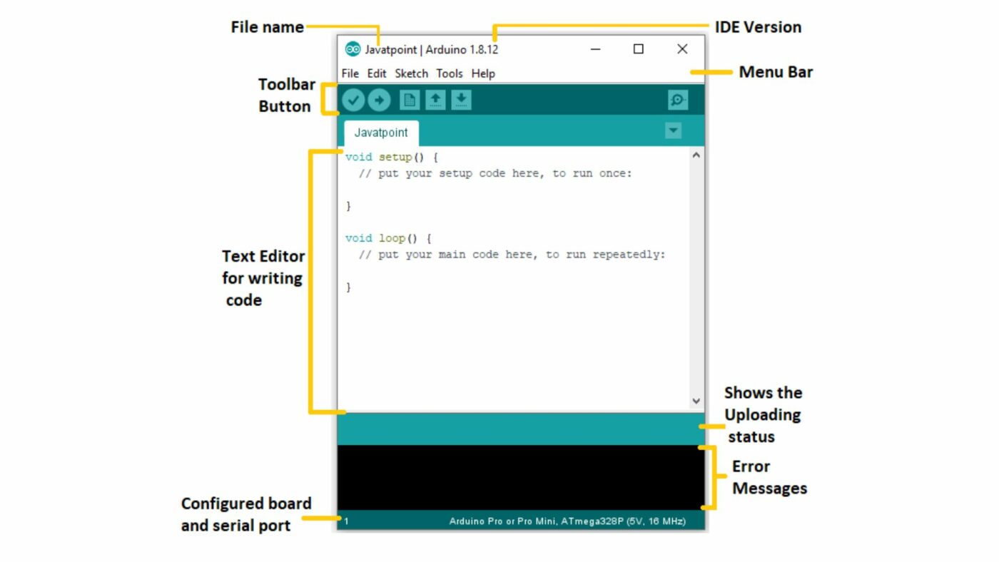Viewport: 999px width, 562px height.
Task: Minimize the Arduino IDE window
Action: pos(596,49)
